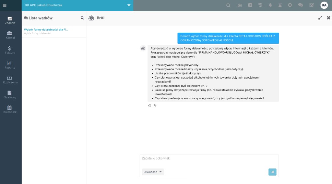Viewport: 332px width, 184px height.
Task: Click the Lista wątków heading
Action: coord(38,18)
